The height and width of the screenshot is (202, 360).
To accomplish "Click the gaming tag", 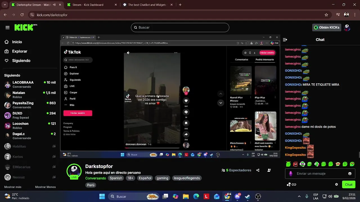I will tap(163, 178).
